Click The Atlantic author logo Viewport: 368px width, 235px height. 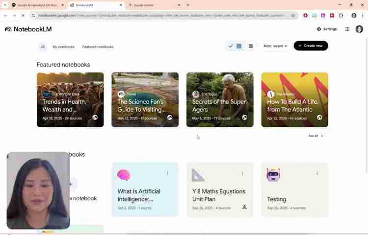tap(270, 94)
